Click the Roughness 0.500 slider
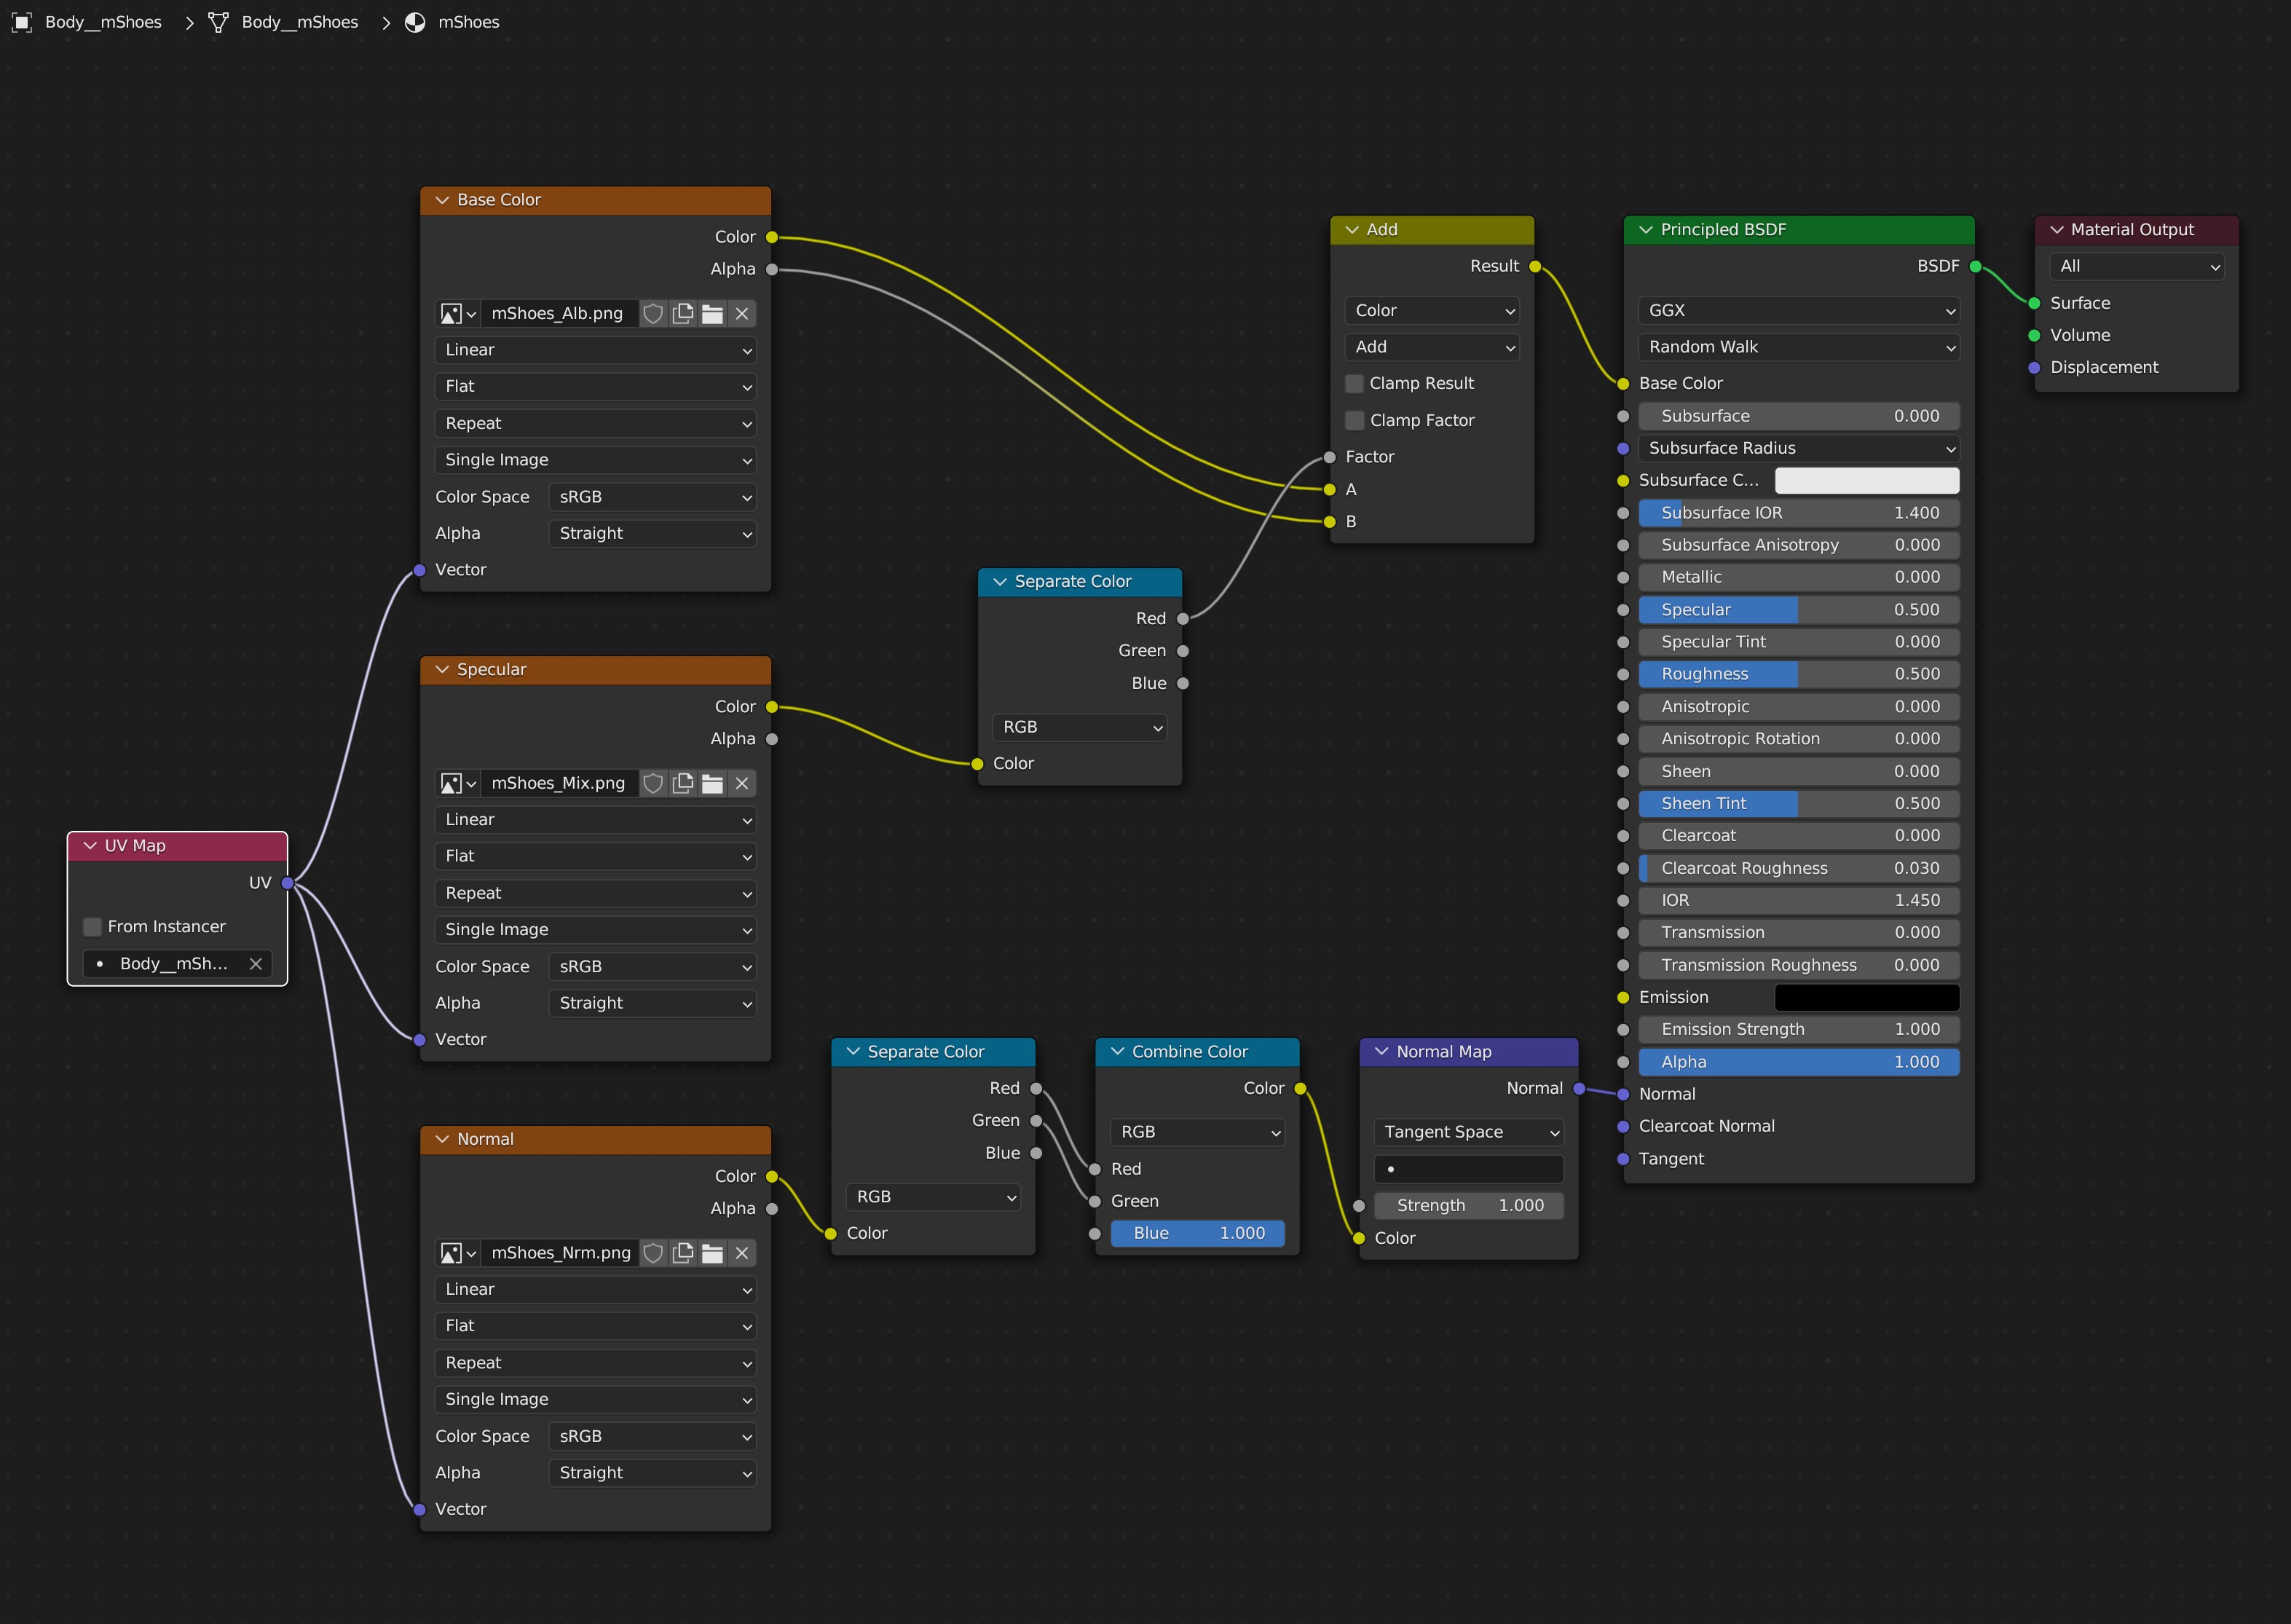Screen dimensions: 2291x1624 coord(1799,674)
